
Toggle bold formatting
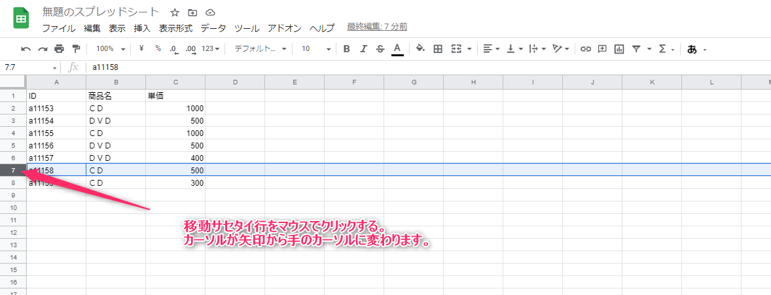(x=347, y=48)
